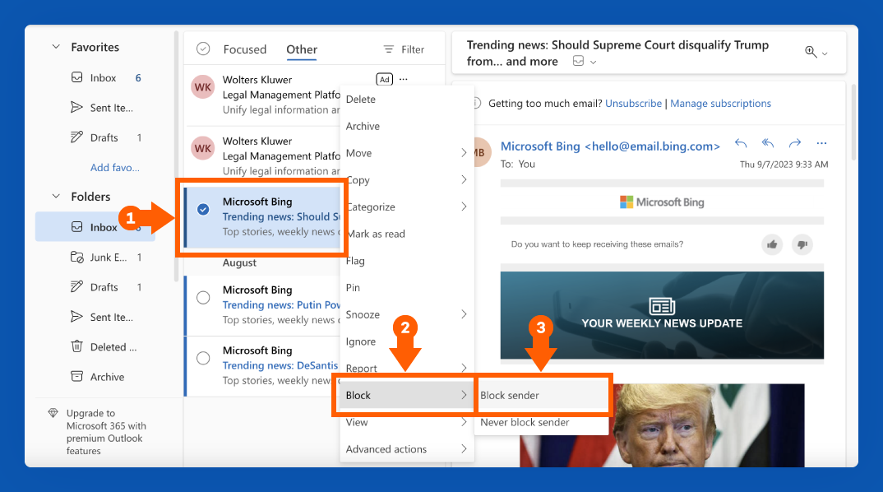Click the Drafts pencil icon under Folders
This screenshot has width=883, height=492.
point(76,287)
